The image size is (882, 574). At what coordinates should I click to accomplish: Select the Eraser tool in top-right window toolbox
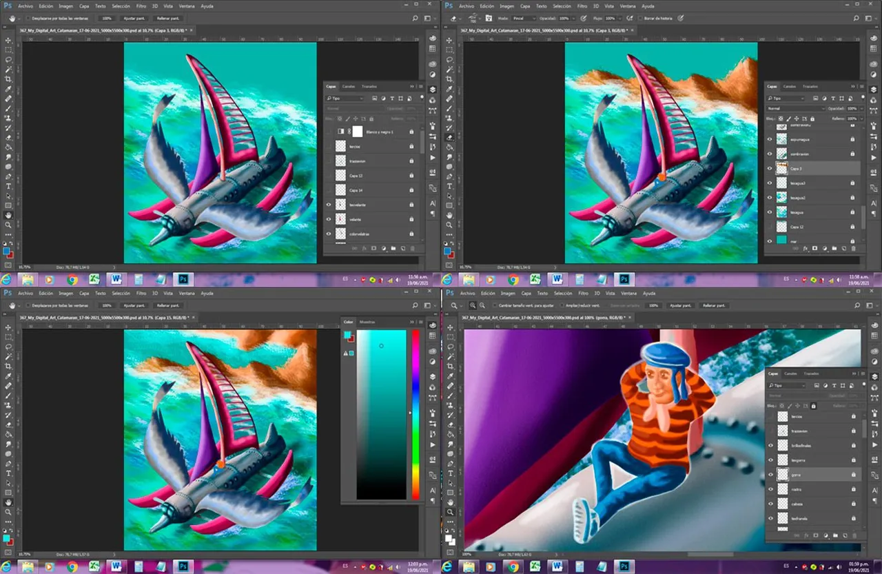coord(450,137)
